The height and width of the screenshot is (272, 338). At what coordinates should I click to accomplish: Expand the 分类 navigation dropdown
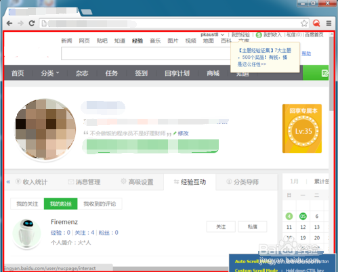coord(50,73)
